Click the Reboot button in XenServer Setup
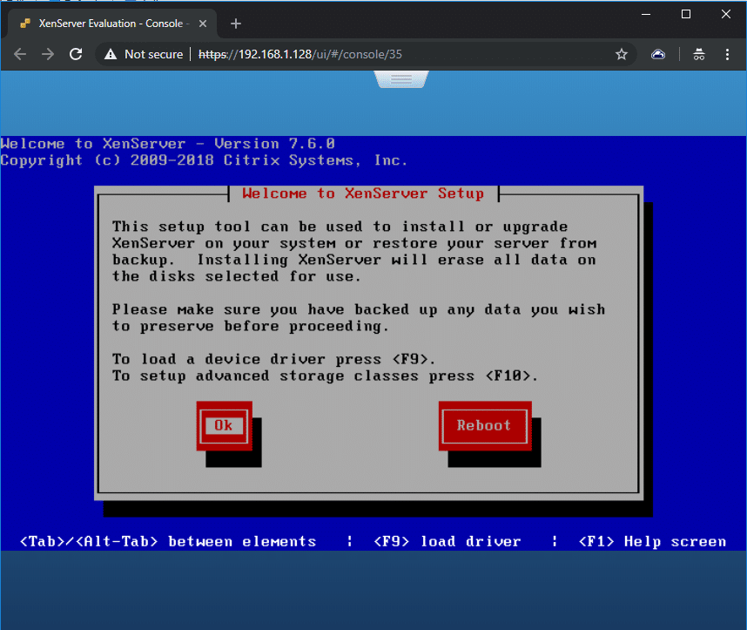Screen dimensions: 747x630 click(484, 425)
